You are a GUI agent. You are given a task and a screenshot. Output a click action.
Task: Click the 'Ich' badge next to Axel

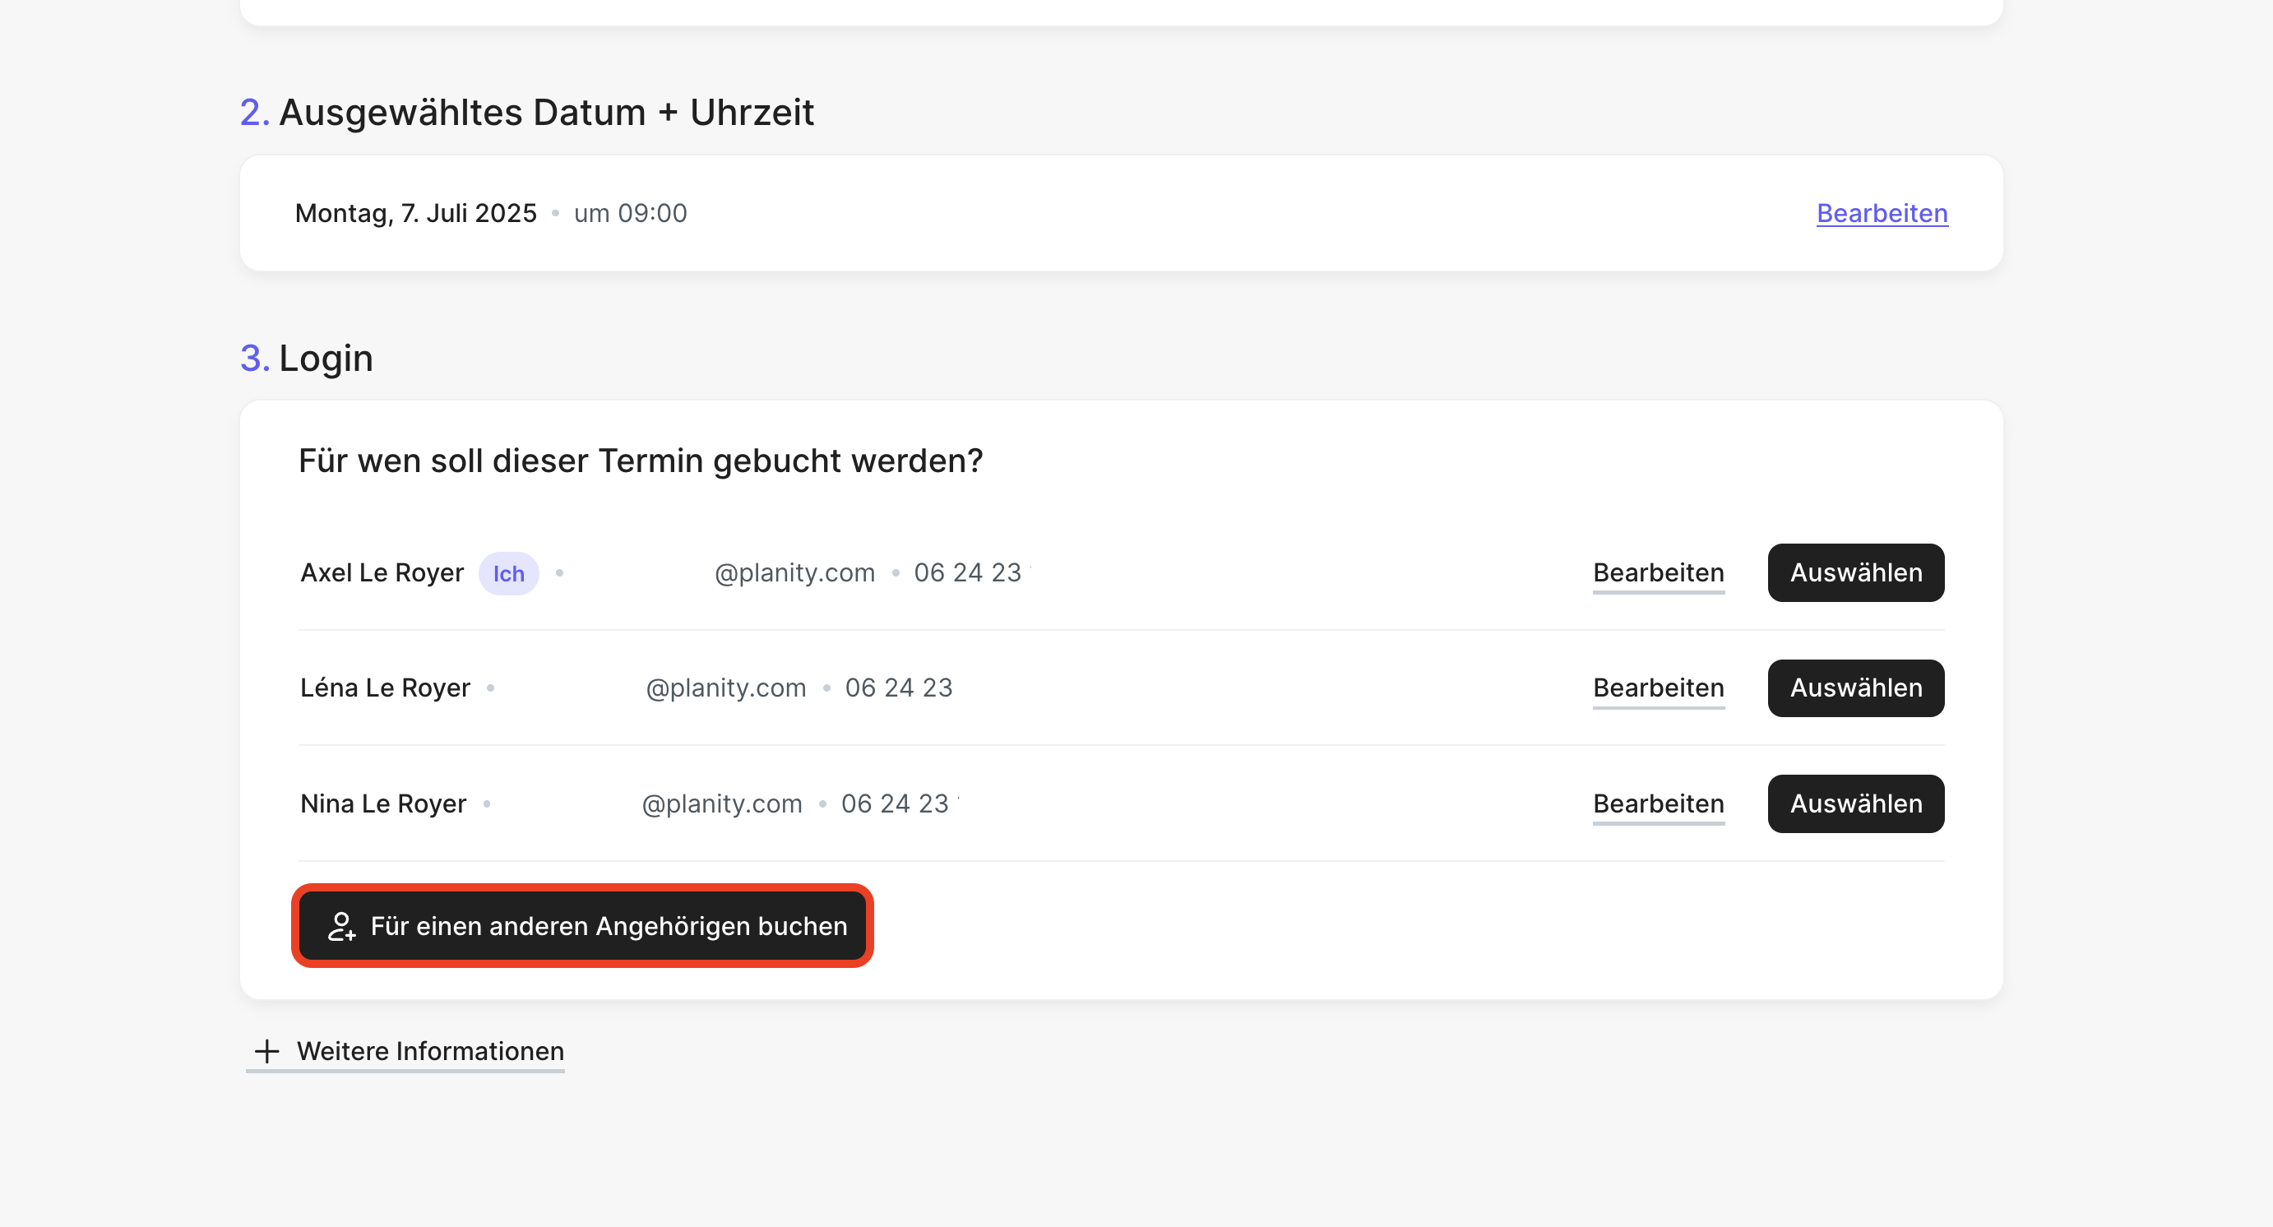(508, 574)
